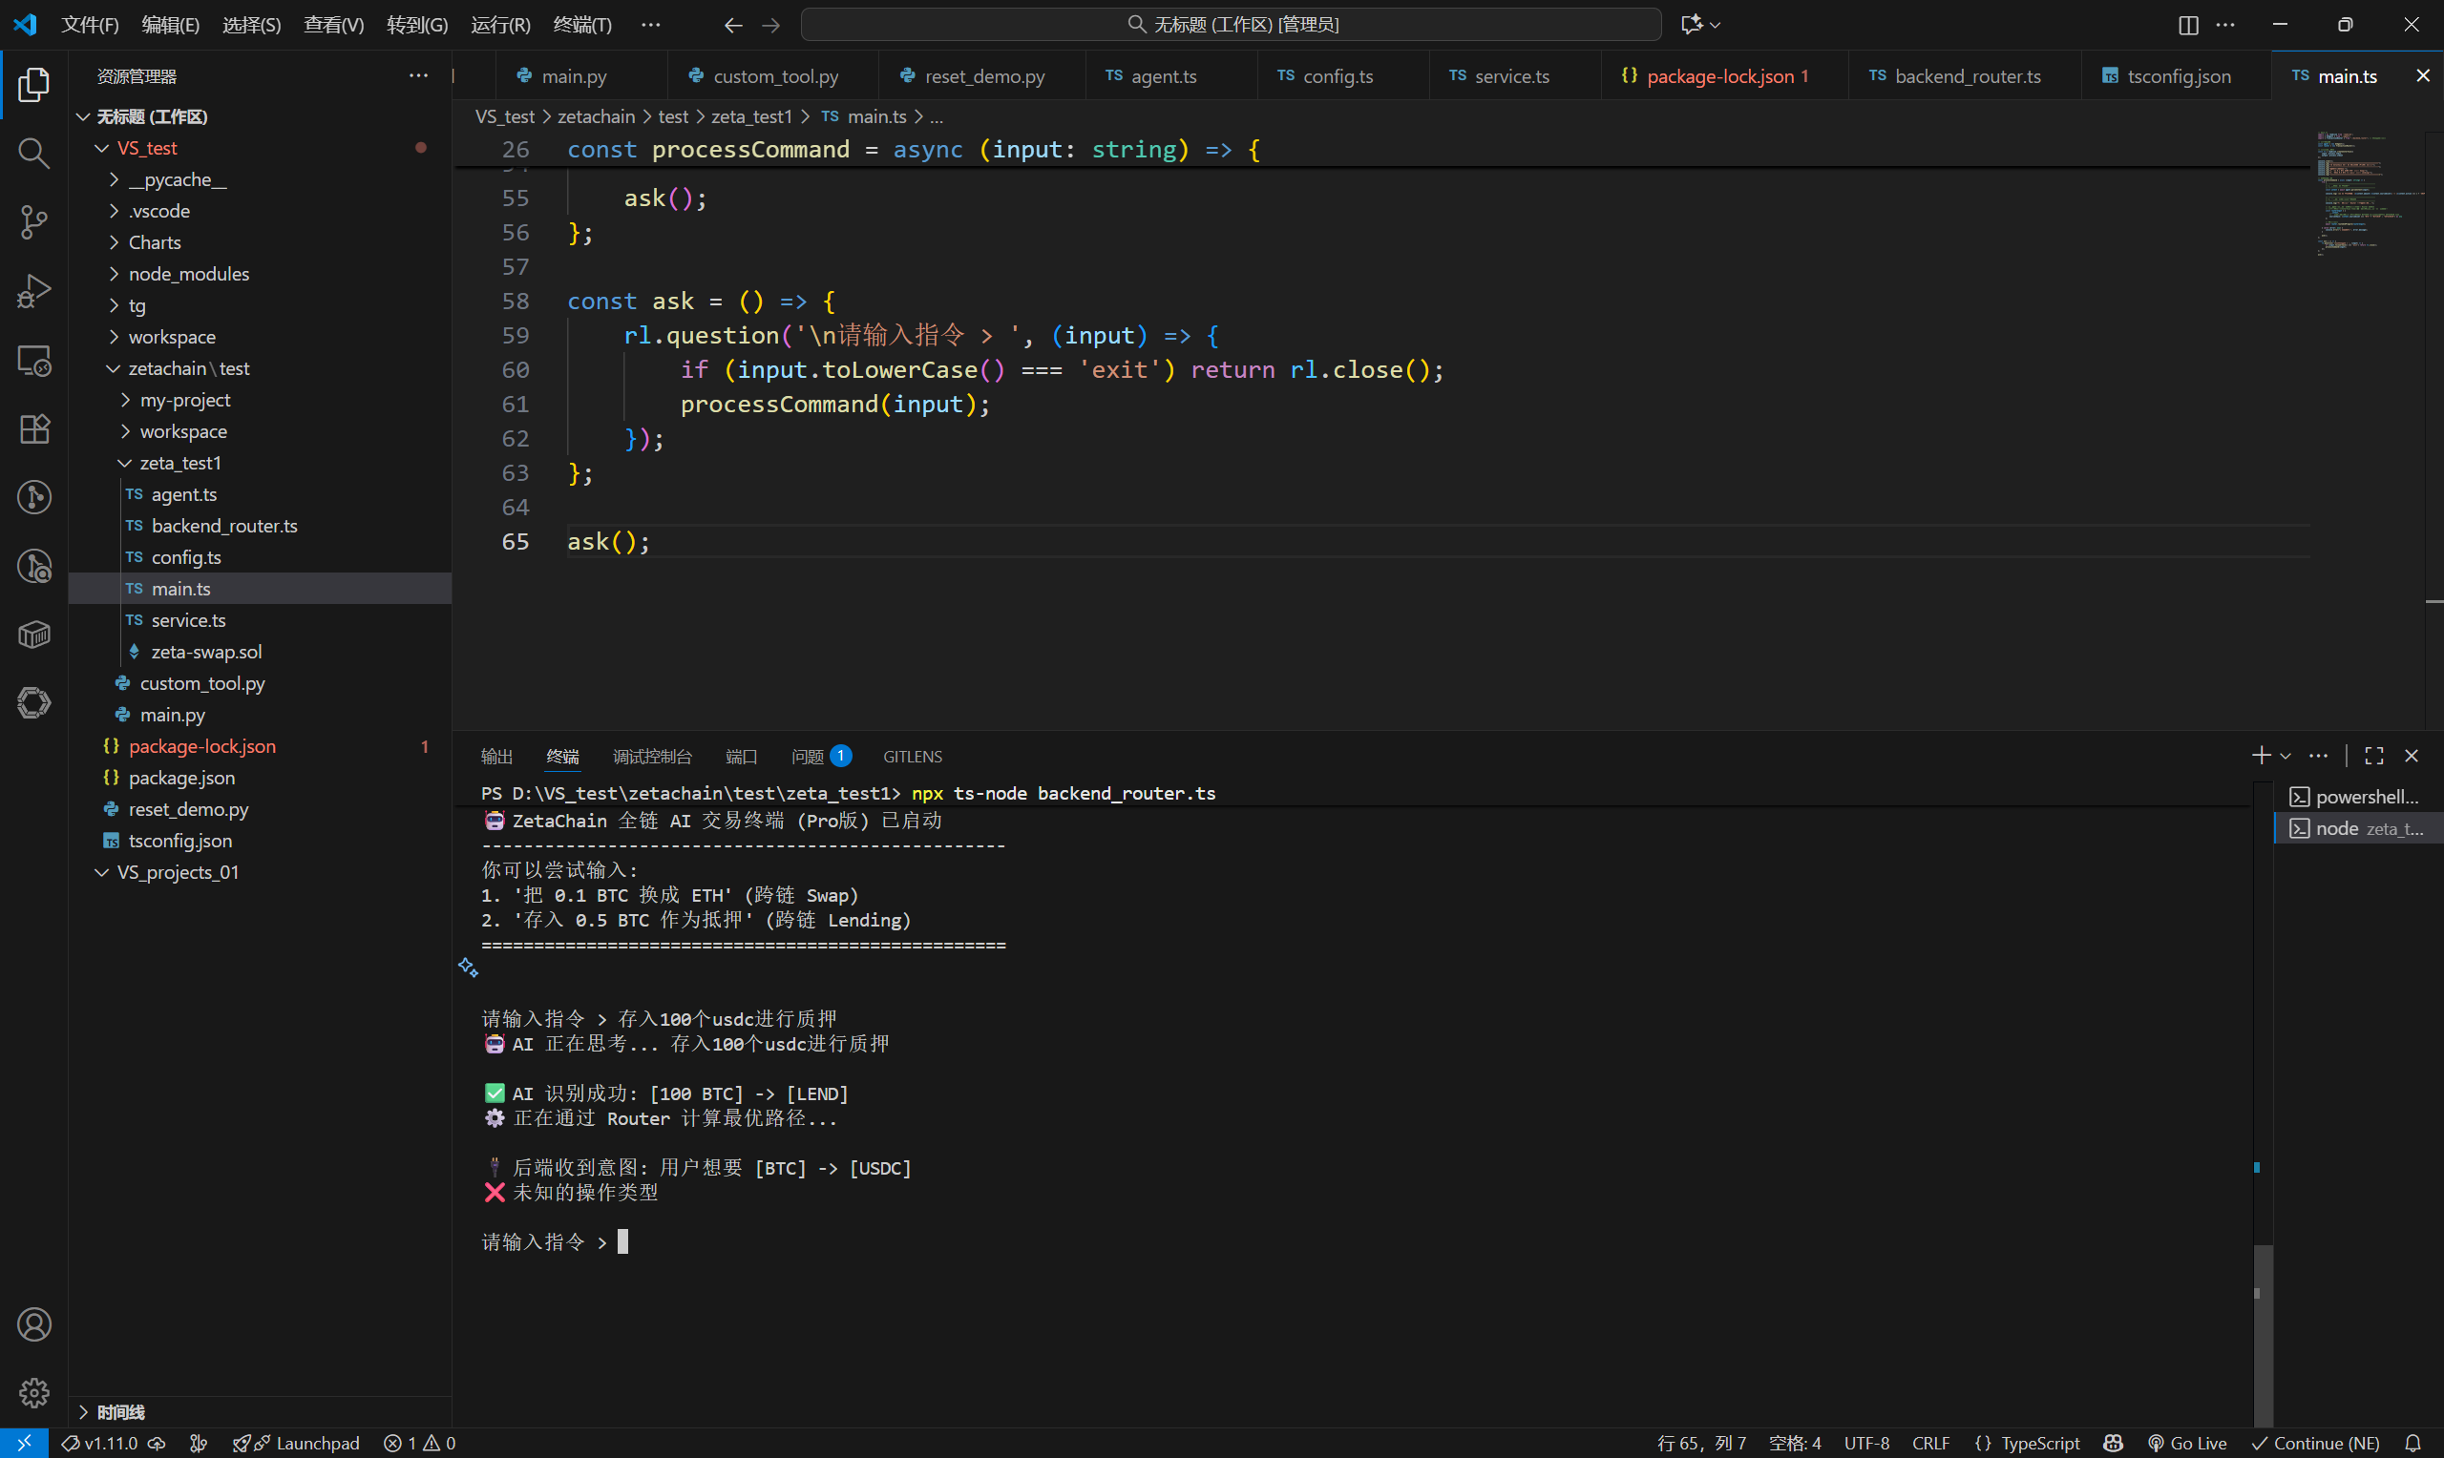This screenshot has width=2444, height=1458.
Task: Open the cube-shaped activity bar icon
Action: (x=33, y=635)
